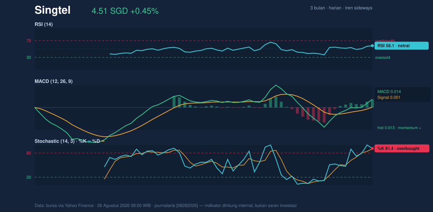Screen dimensions: 433x212
Task: Click the RSI line end marker dot
Action: pos(372,46)
